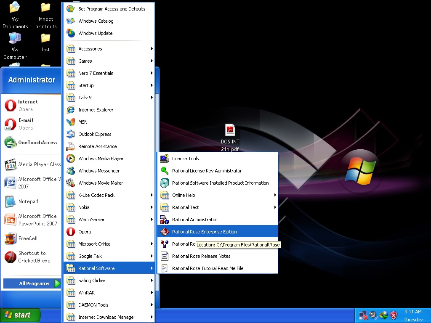Click the Windows Catalog icon
This screenshot has width=431, height=323.
(71, 21)
